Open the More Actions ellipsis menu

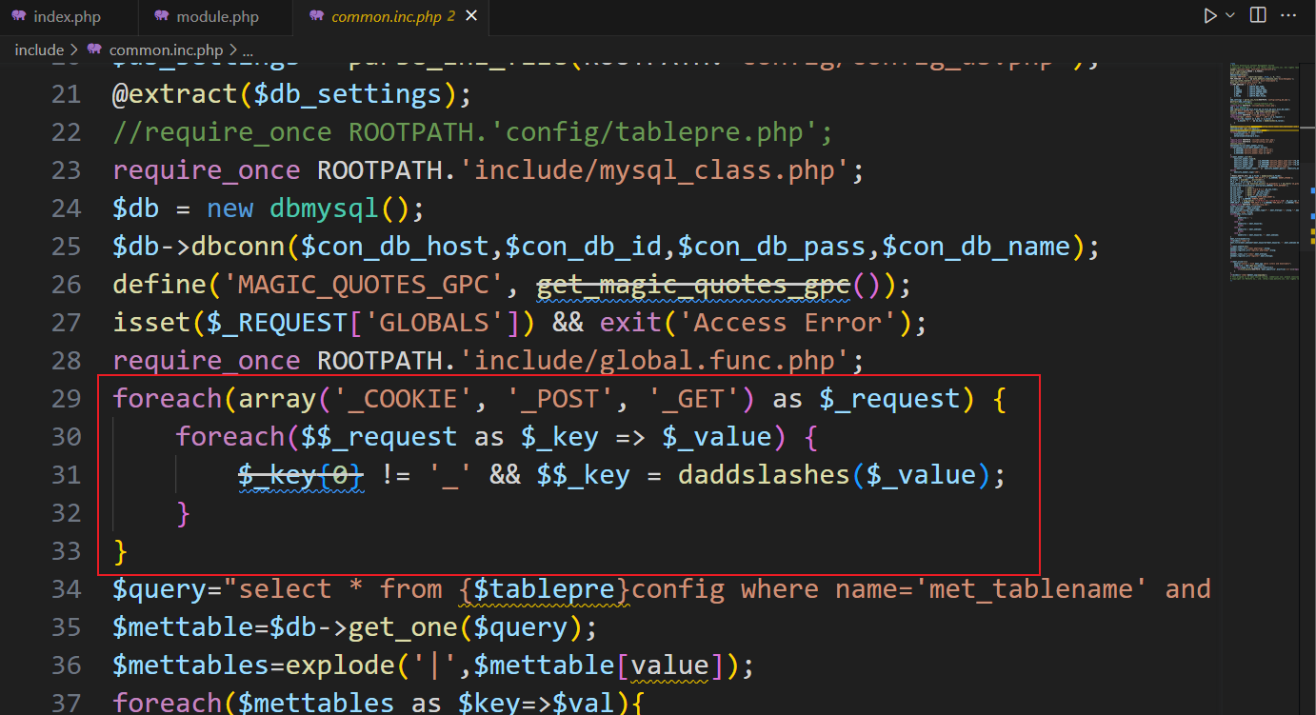point(1289,15)
